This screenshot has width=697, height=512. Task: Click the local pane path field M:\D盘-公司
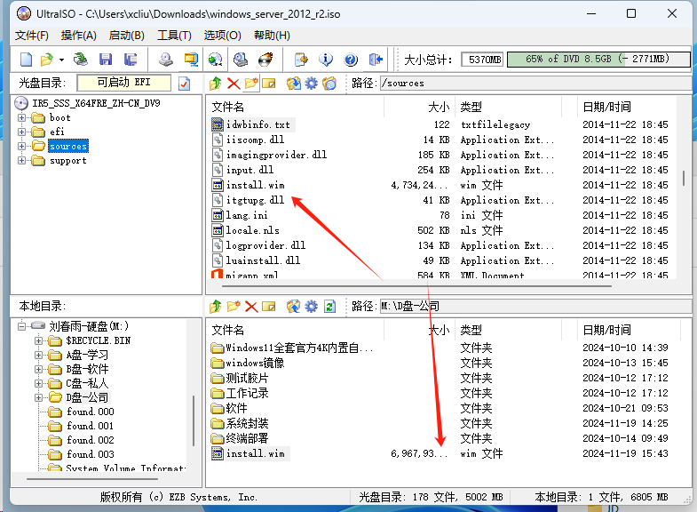click(535, 307)
